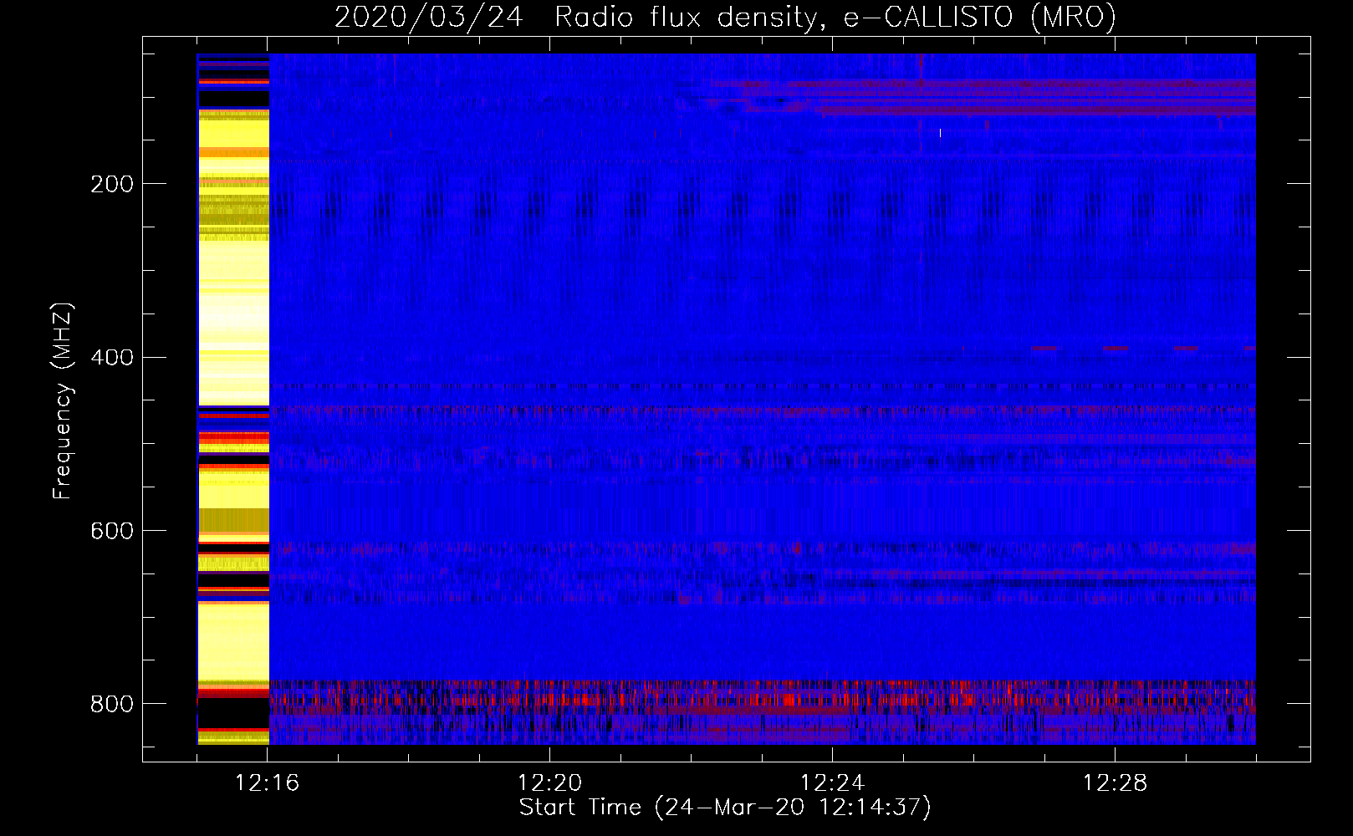The width and height of the screenshot is (1353, 836).
Task: Click the 12:28 time tick label
Action: 1116,783
